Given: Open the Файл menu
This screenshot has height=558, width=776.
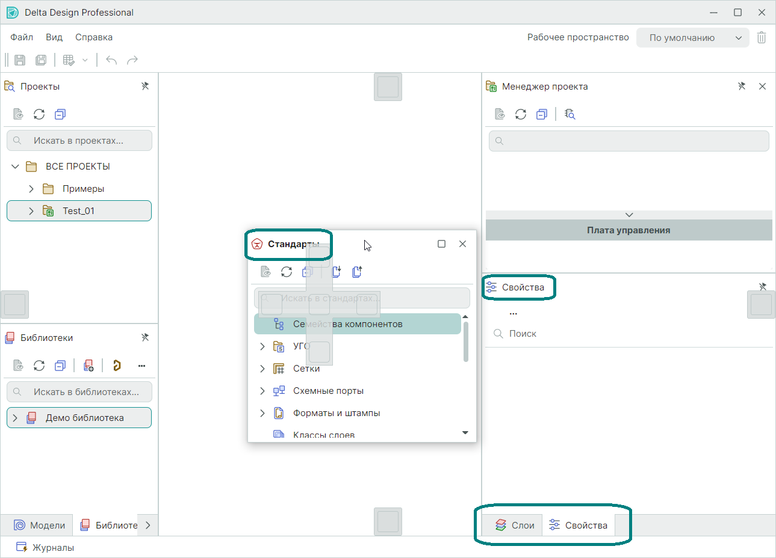Looking at the screenshot, I should [x=22, y=37].
